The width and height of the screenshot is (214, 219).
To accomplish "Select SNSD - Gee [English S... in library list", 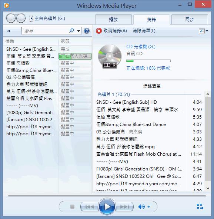I will (x=31, y=49).
